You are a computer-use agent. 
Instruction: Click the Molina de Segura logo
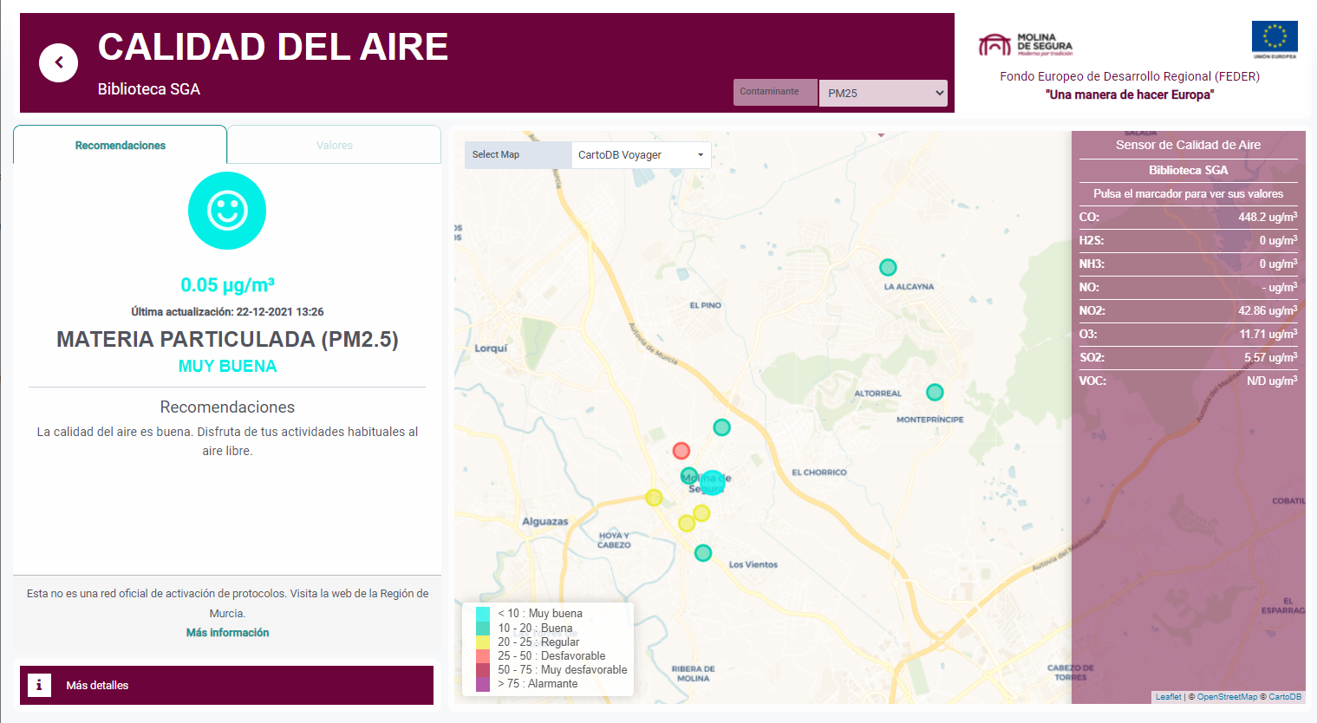click(x=1026, y=44)
